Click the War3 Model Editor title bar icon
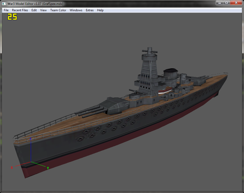This screenshot has width=244, height=193. coord(4,4)
